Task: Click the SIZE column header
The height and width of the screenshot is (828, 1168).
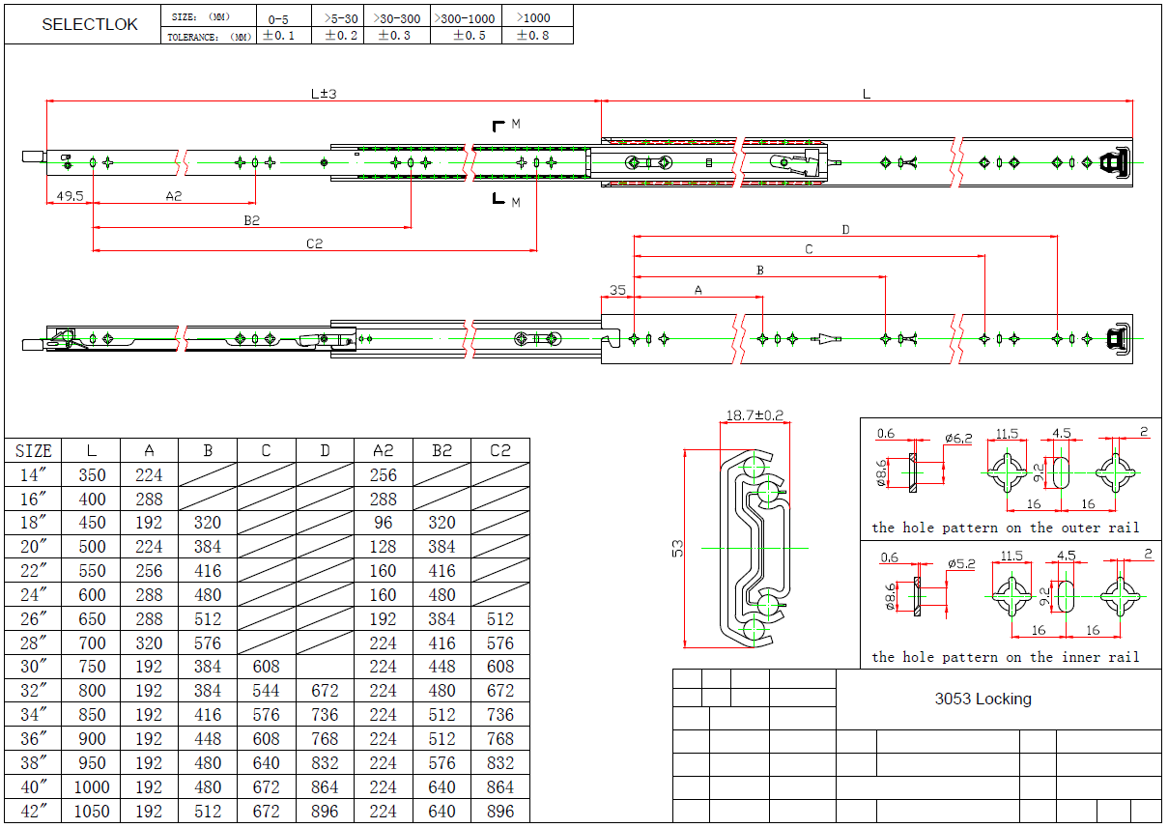Action: click(x=33, y=450)
